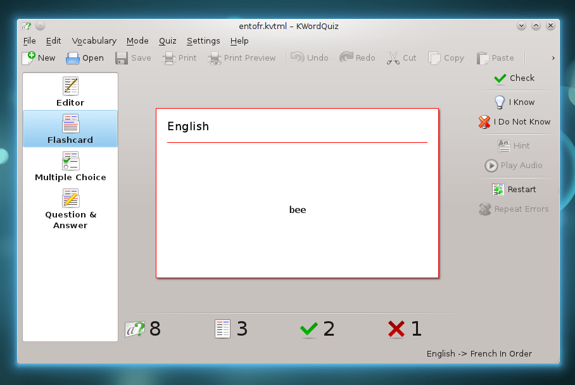
Task: Select the Flashcard mode icon
Action: (70, 128)
